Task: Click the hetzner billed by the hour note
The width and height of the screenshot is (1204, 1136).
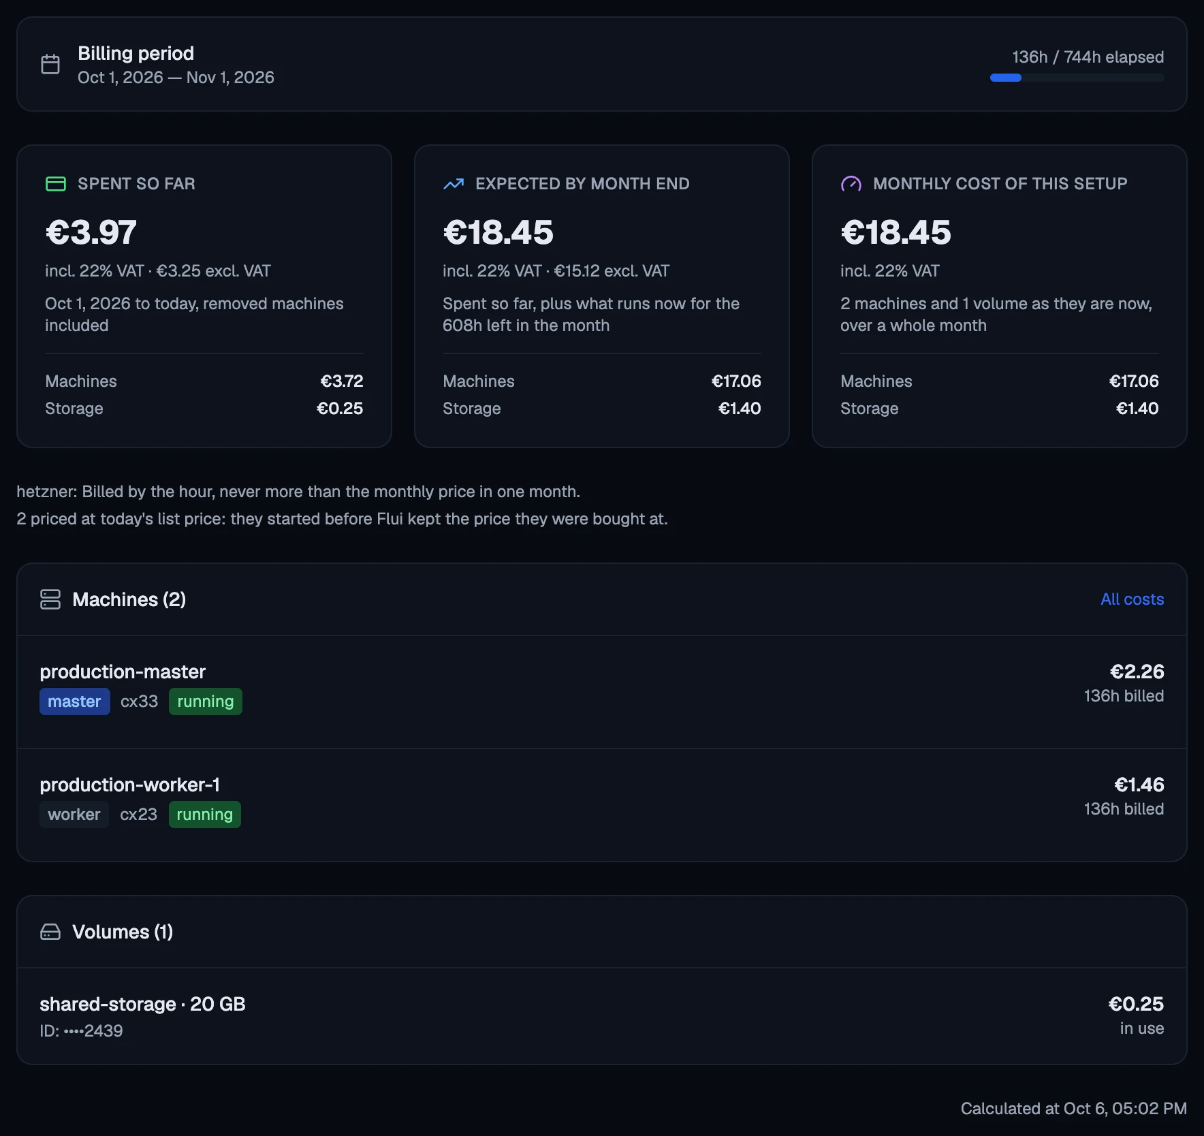Action: (298, 492)
